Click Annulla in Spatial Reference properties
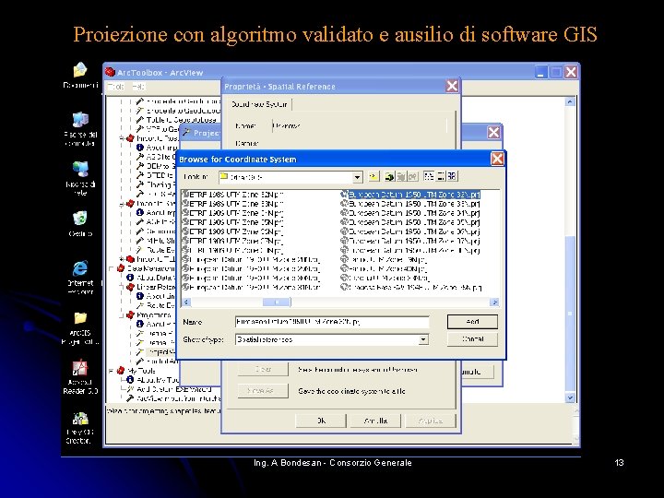 pos(375,421)
